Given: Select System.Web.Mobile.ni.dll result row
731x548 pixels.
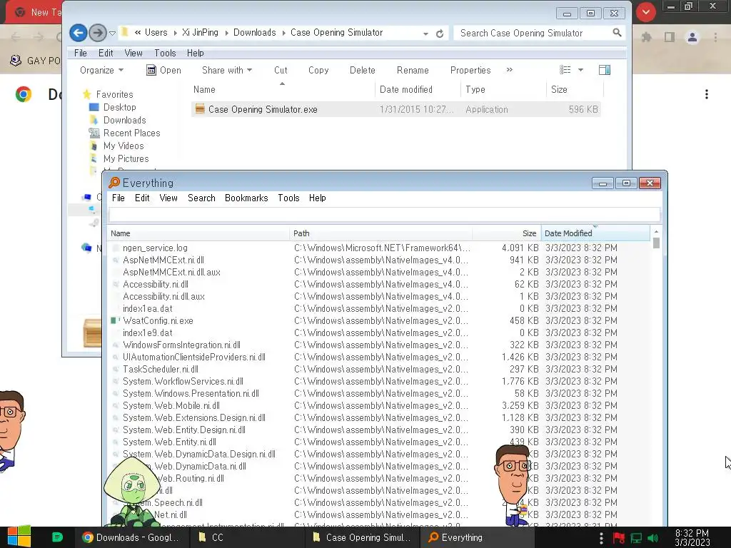Looking at the screenshot, I should point(378,405).
